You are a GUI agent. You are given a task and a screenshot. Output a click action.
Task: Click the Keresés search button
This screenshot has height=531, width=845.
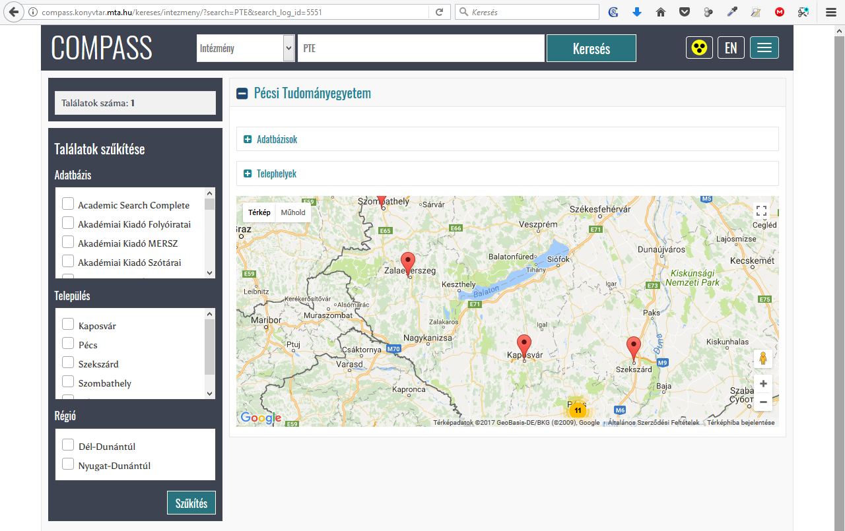pos(591,48)
